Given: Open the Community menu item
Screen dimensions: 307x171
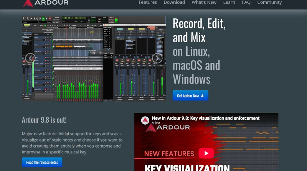Looking at the screenshot, I should click(x=269, y=2).
